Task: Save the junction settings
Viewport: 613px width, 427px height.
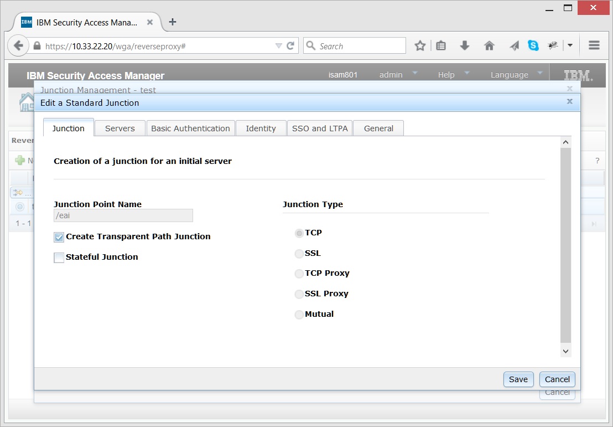Action: (x=518, y=379)
